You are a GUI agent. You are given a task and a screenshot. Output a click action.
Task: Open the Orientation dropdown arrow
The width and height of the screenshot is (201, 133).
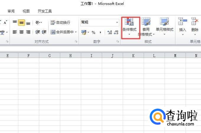41,22
